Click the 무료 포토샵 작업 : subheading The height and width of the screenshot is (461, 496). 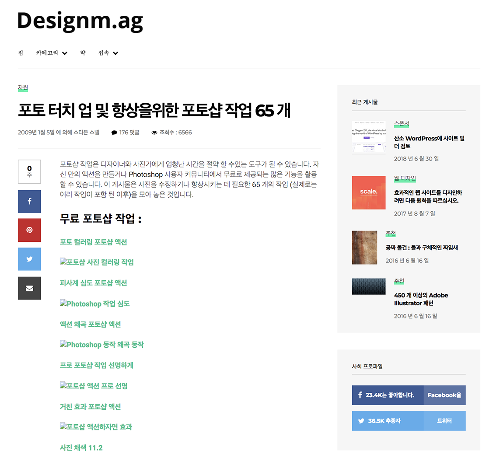pos(101,219)
